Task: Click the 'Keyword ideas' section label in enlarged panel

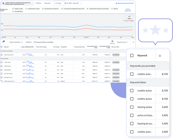Action: click(x=138, y=82)
